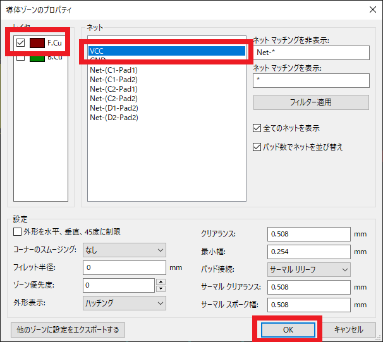Image resolution: width=383 pixels, height=342 pixels.
Task: Toggle the F.Cu layer checkbox
Action: click(x=21, y=43)
